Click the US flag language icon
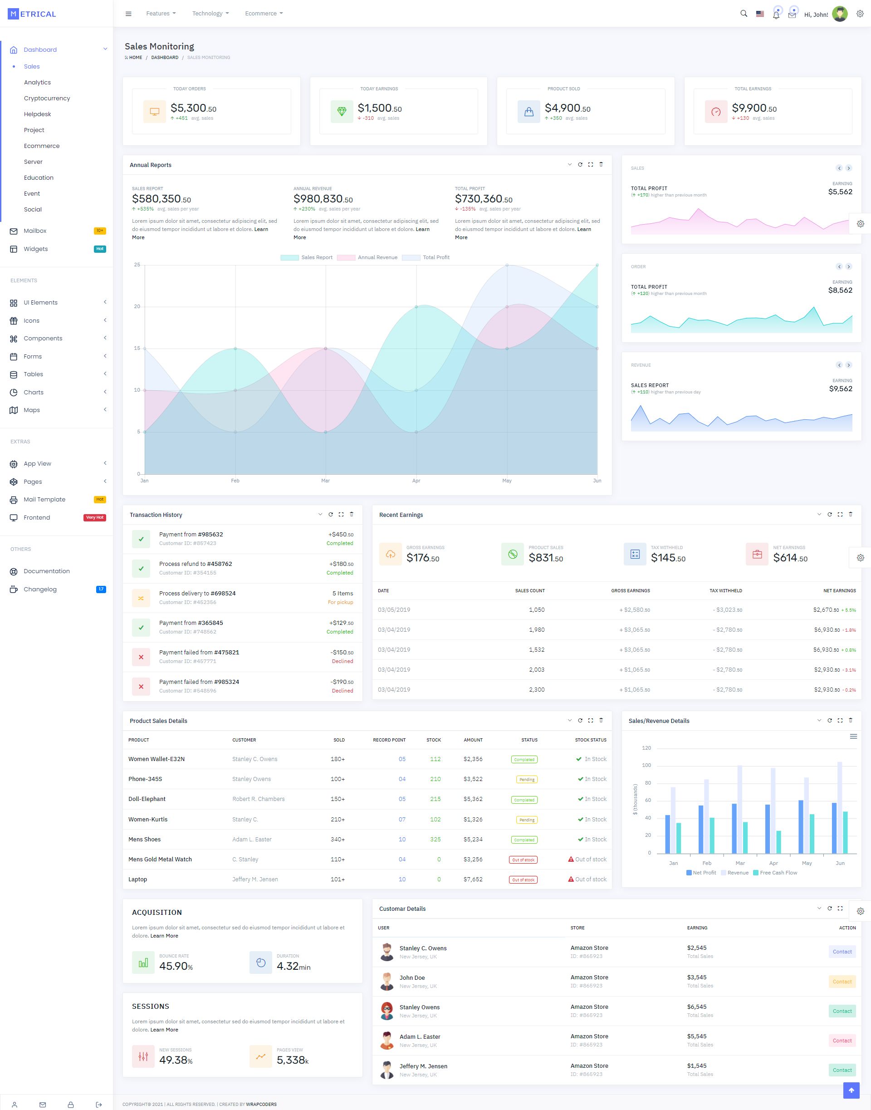871x1110 pixels. click(x=760, y=14)
